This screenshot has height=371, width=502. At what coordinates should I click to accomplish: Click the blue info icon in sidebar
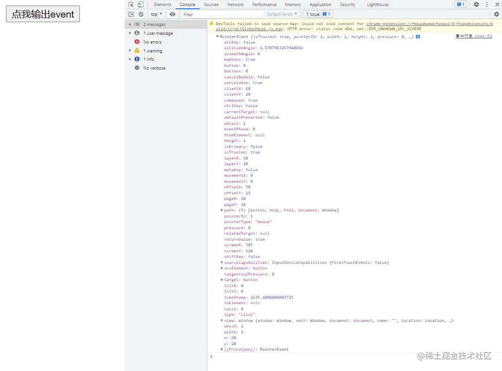point(137,59)
